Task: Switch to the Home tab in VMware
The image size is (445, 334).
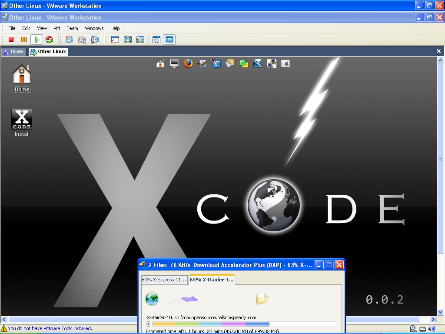Action: tap(13, 52)
